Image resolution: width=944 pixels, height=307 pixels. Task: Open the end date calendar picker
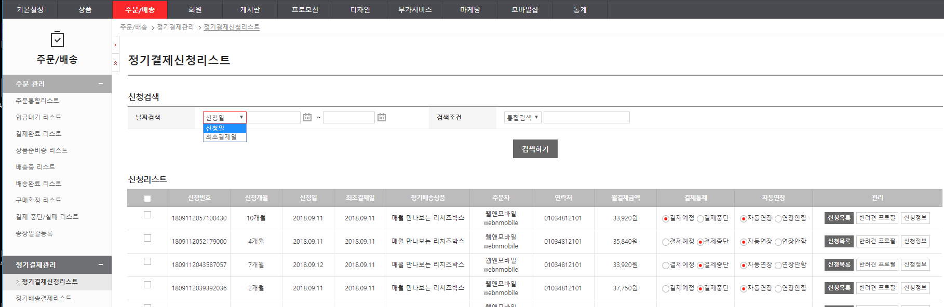[382, 118]
